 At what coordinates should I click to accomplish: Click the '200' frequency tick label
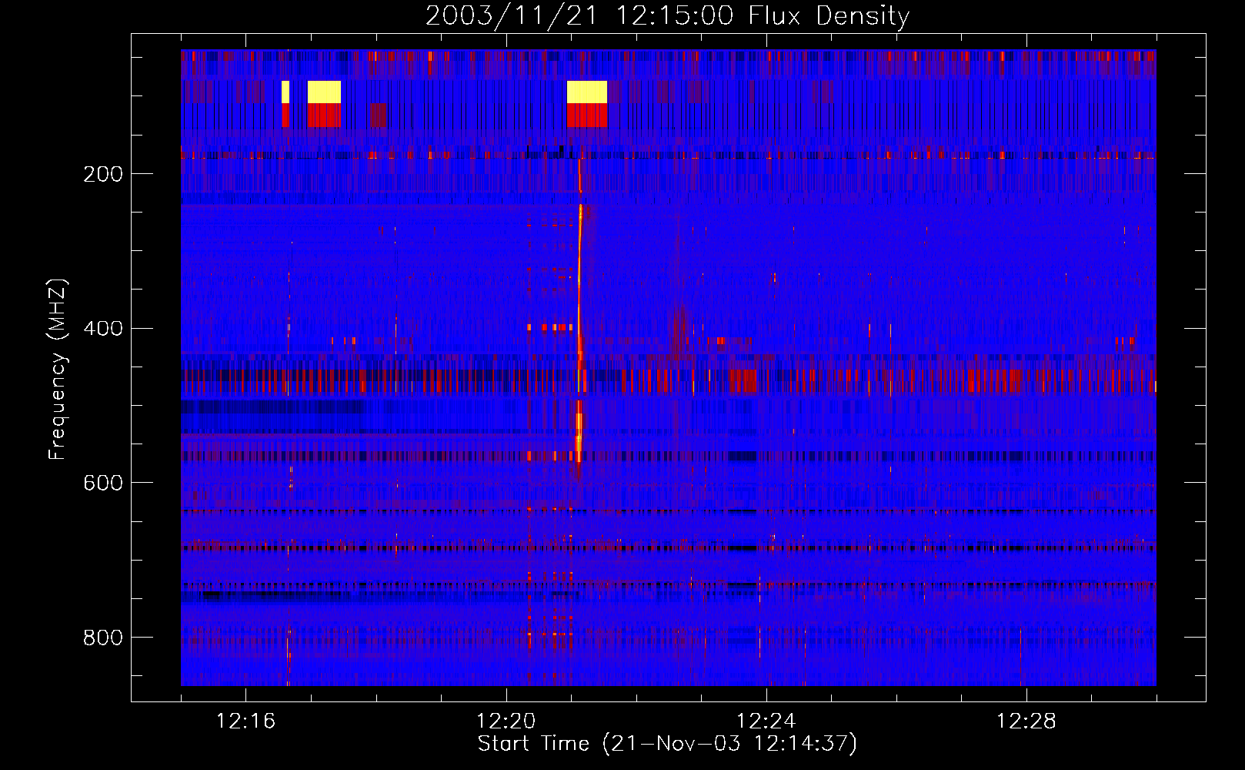pos(103,174)
